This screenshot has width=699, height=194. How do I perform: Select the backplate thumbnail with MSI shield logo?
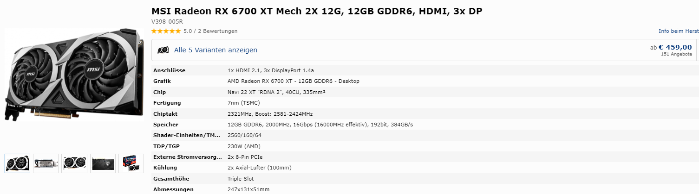point(103,163)
